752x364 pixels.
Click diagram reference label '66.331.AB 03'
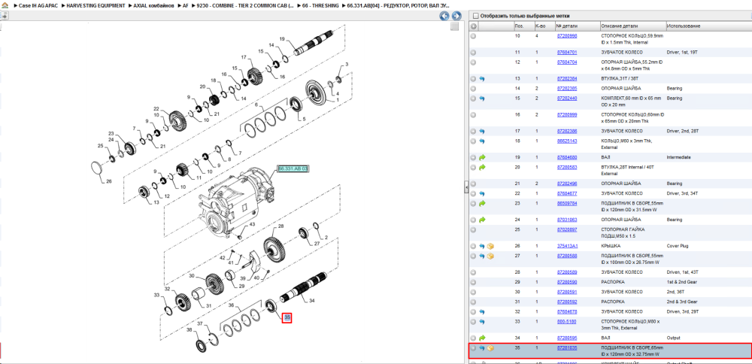click(x=293, y=168)
